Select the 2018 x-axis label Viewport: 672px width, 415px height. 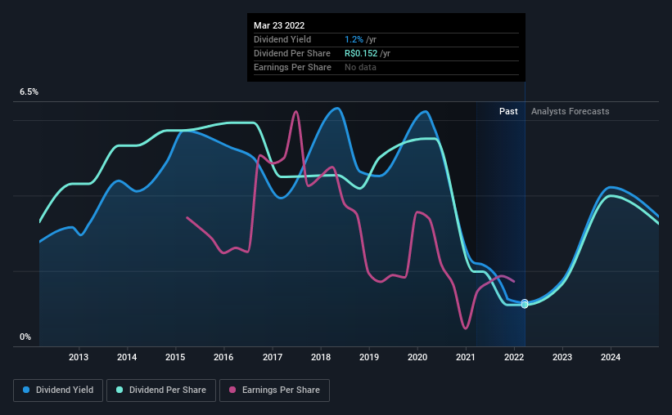tap(321, 357)
